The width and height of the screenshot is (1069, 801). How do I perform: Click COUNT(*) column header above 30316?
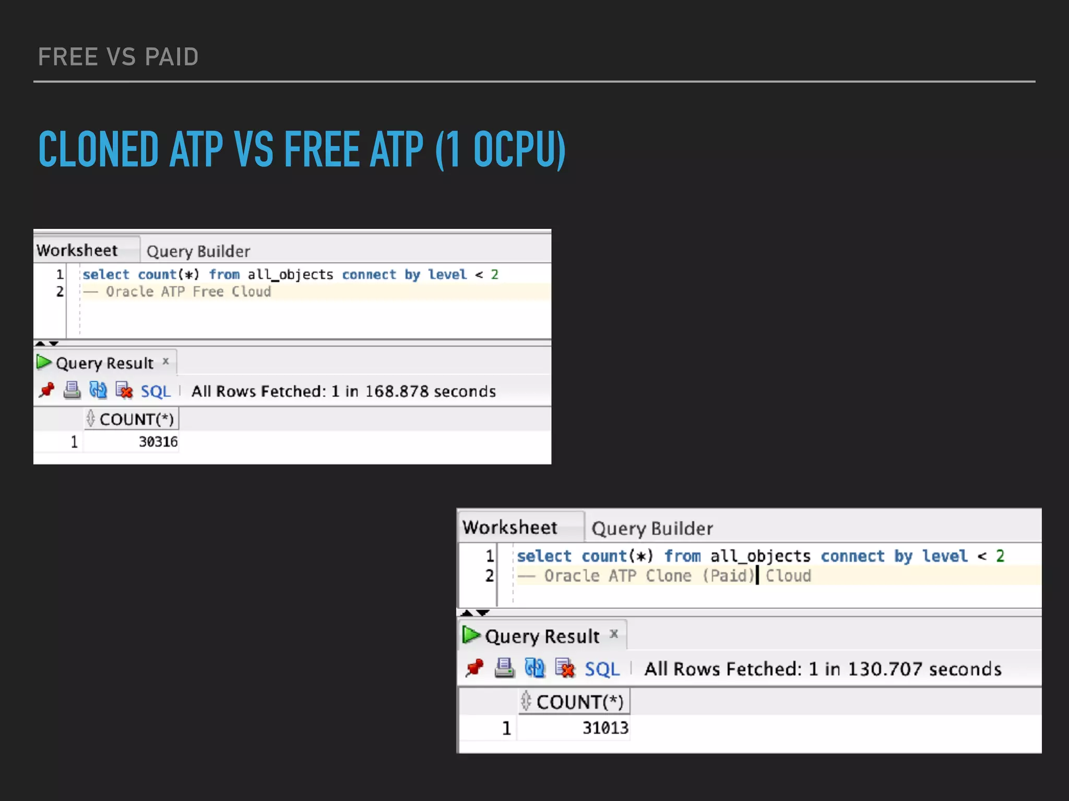pos(131,419)
